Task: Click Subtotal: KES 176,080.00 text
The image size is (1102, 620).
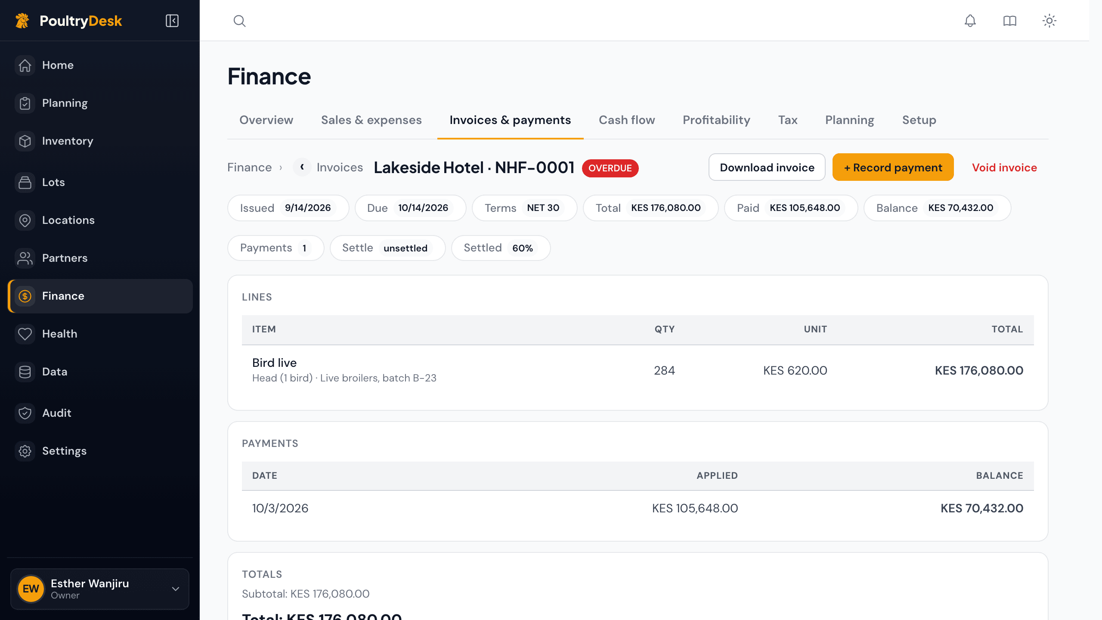Action: tap(306, 594)
